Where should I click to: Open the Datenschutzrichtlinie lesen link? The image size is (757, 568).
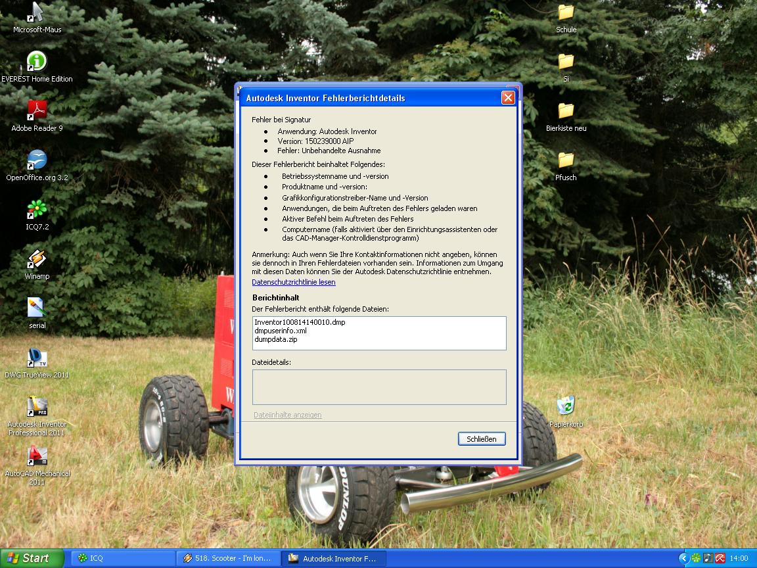coord(294,282)
